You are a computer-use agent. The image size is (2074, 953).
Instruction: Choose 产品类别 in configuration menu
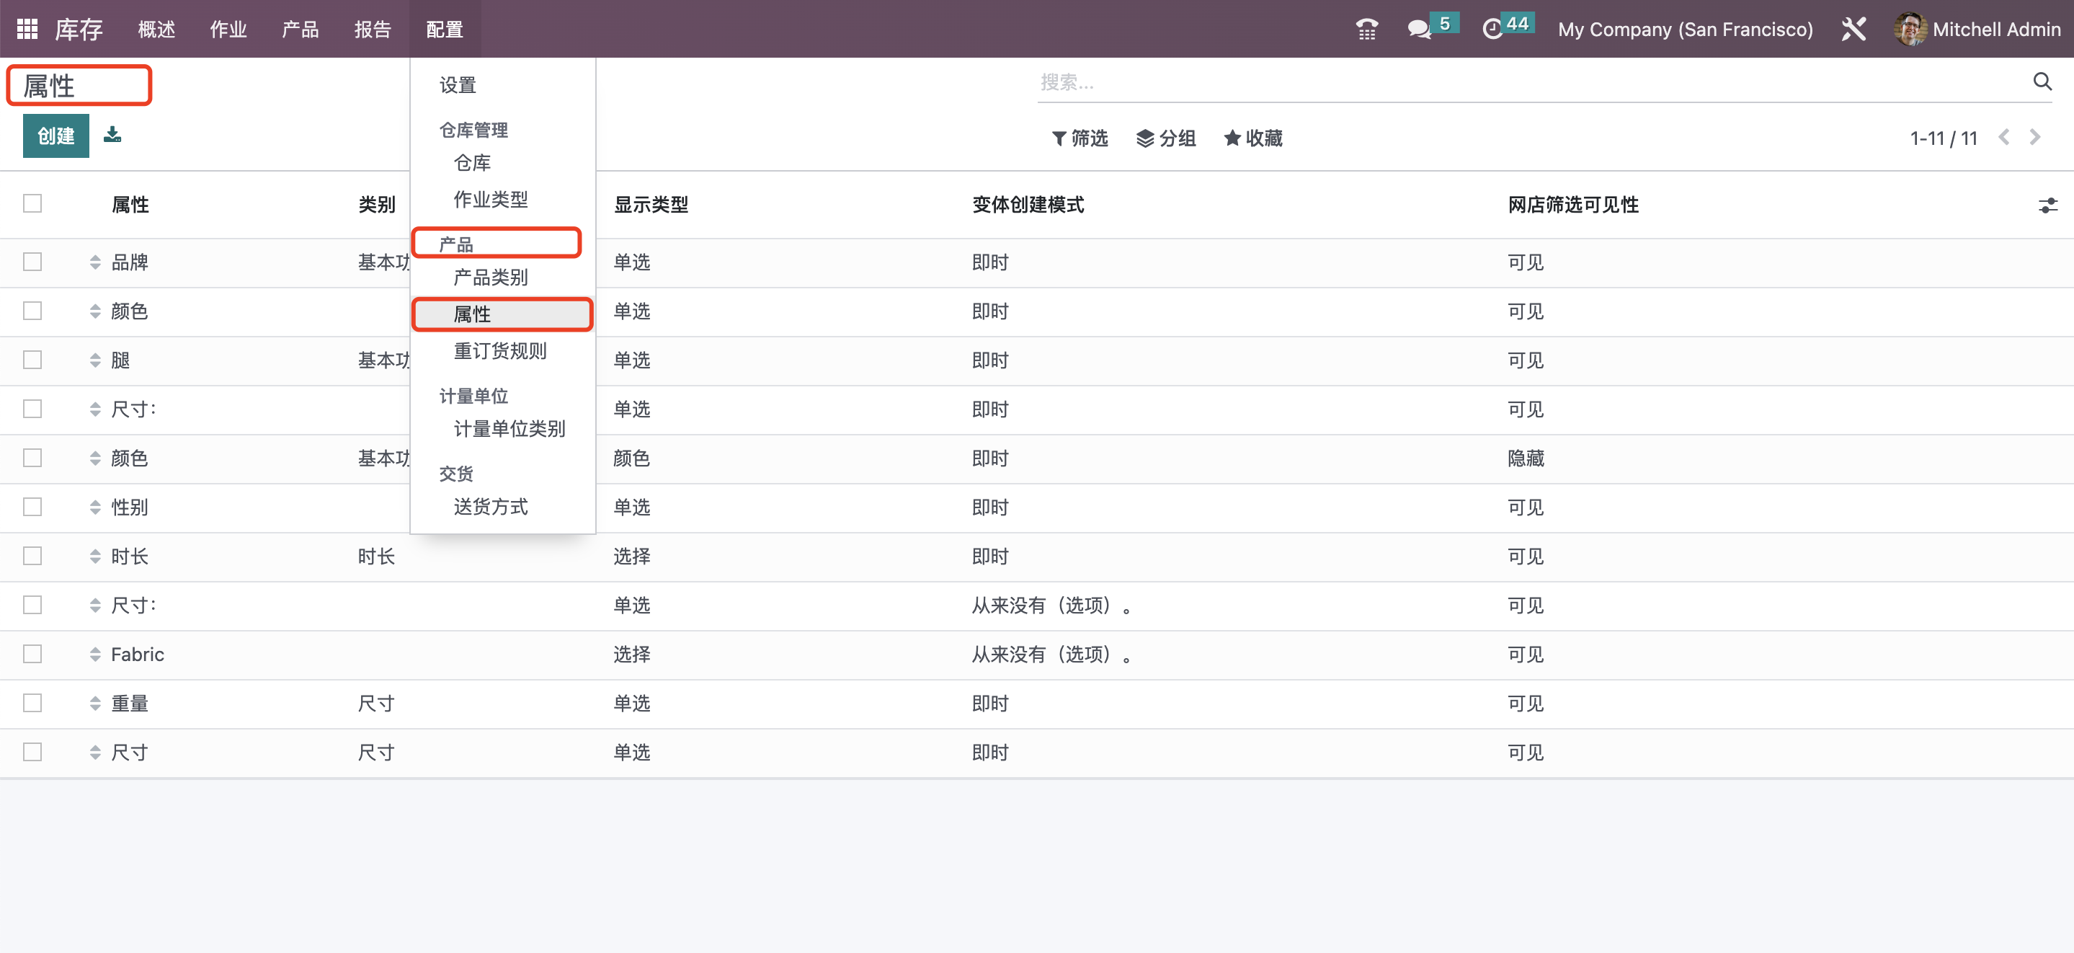(490, 278)
